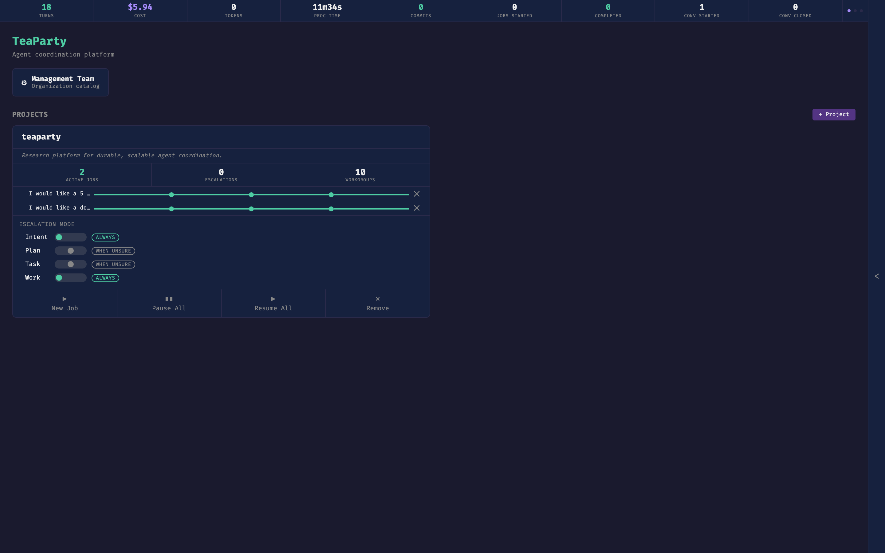Cancel the "I would like a 5" job with X
This screenshot has width=885, height=553.
tap(417, 194)
